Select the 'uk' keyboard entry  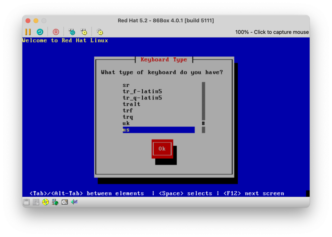click(159, 123)
